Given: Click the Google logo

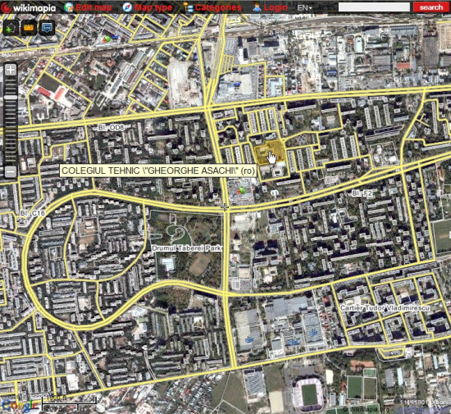Looking at the screenshot, I should click(20, 405).
